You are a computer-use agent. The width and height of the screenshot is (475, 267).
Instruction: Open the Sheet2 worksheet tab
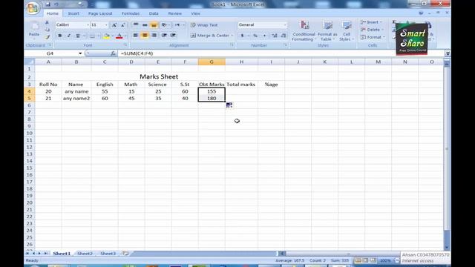coord(85,254)
